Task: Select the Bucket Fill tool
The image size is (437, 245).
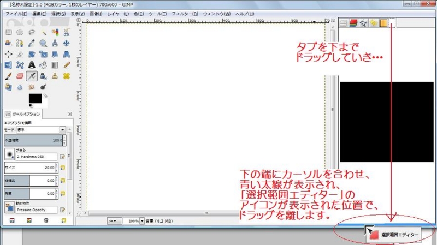Action: point(43,65)
